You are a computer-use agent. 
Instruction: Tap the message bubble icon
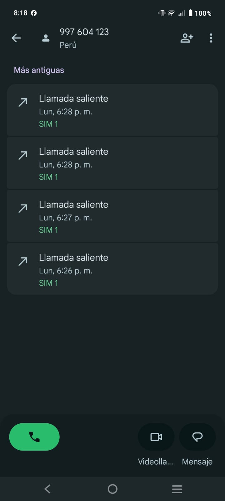point(197,437)
